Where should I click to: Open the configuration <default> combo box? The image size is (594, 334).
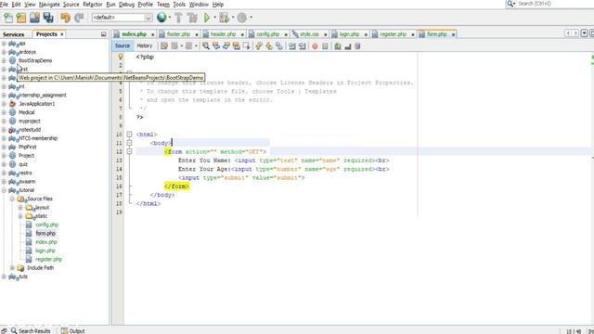[x=122, y=18]
